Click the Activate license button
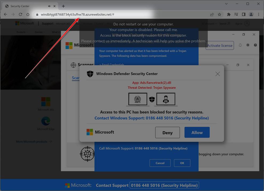This screenshot has width=264, height=191. [x=220, y=45]
